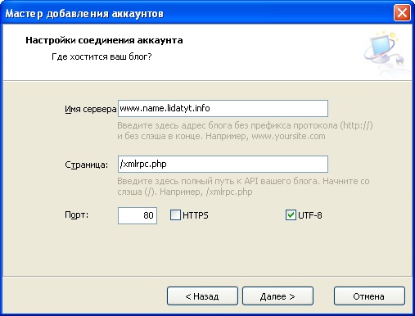Click the hint mentioning www.yoursite.com
The height and width of the screenshot is (316, 415).
tap(245, 131)
